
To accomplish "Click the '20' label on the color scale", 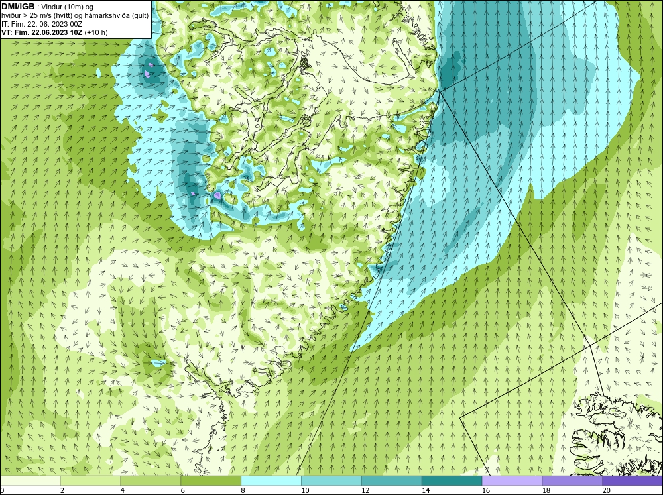I will [x=607, y=490].
